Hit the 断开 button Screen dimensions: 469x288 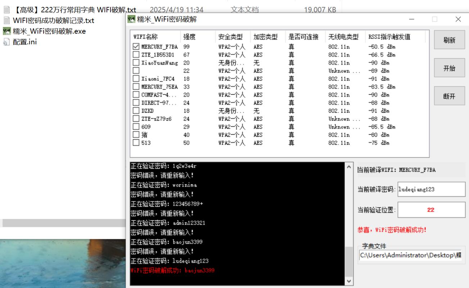tap(449, 96)
